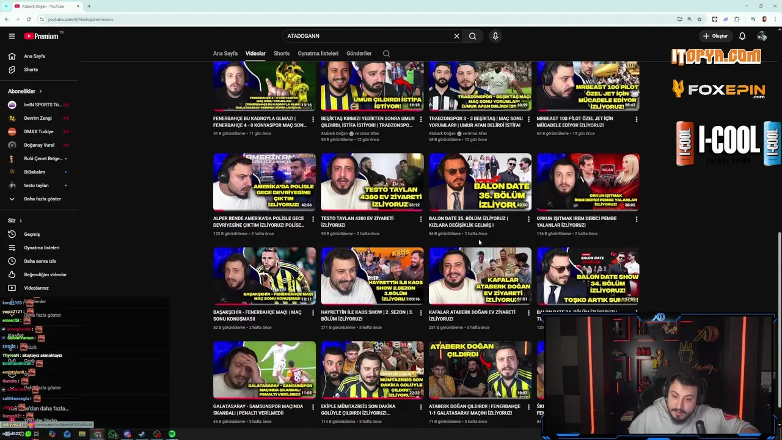Reload the page in Chrome
Screen dimensions: 782x440
click(28, 19)
